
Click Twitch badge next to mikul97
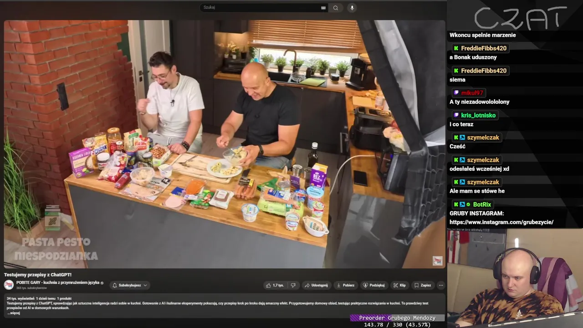pyautogui.click(x=456, y=93)
